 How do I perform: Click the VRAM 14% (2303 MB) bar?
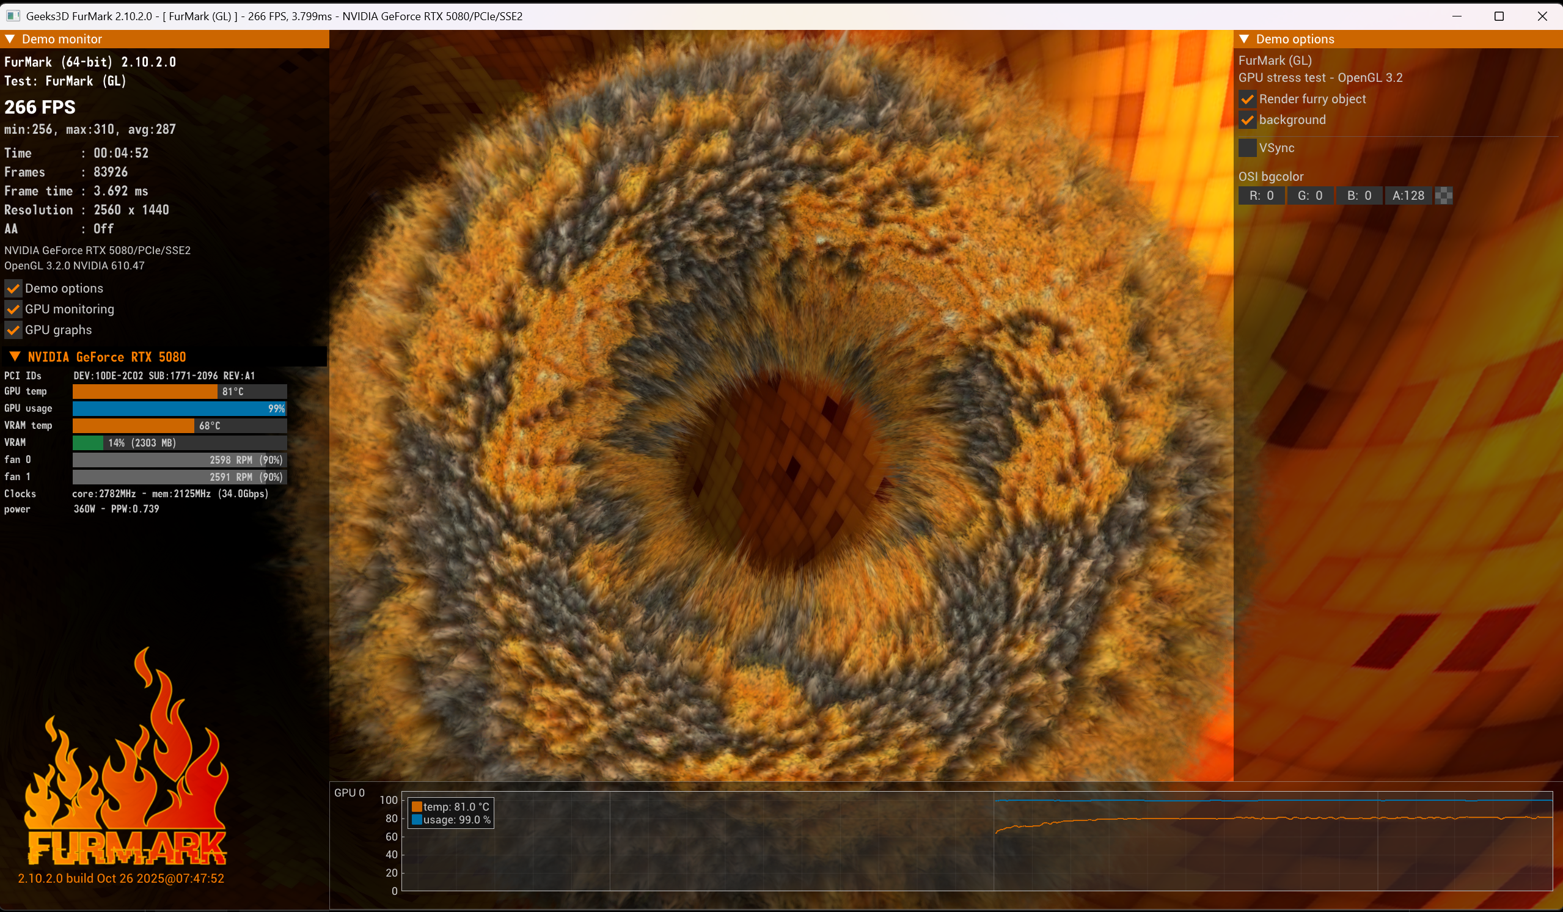tap(179, 443)
